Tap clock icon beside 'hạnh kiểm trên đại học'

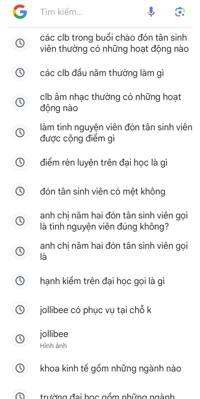point(20,281)
